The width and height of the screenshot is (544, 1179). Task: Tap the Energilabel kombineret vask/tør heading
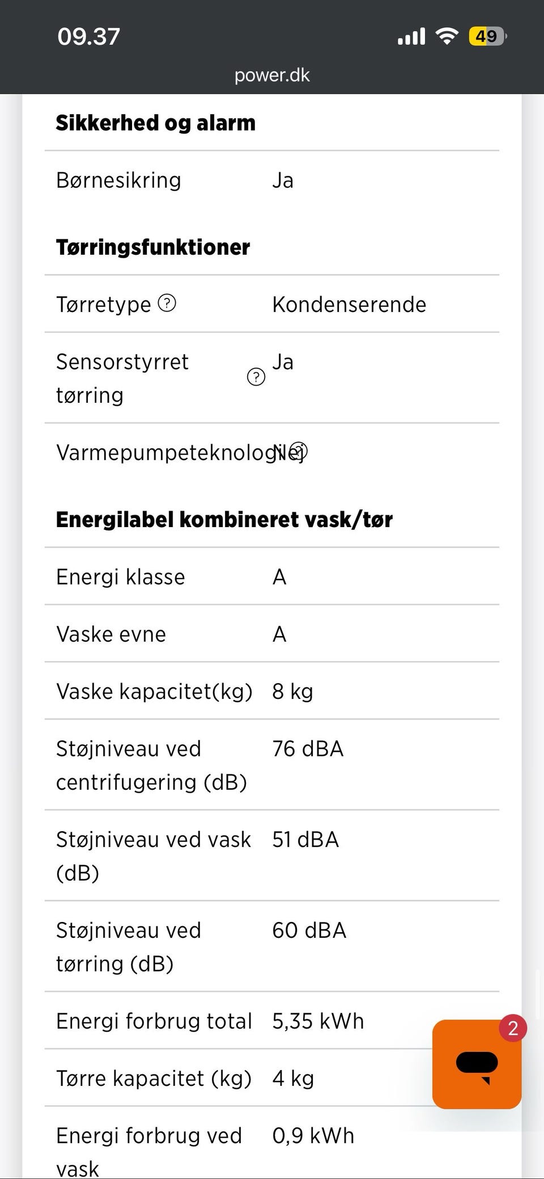point(224,520)
